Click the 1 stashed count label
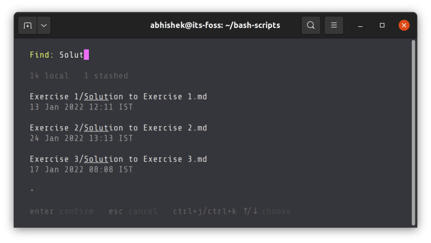Viewport: 431px width, 243px height. coord(106,76)
